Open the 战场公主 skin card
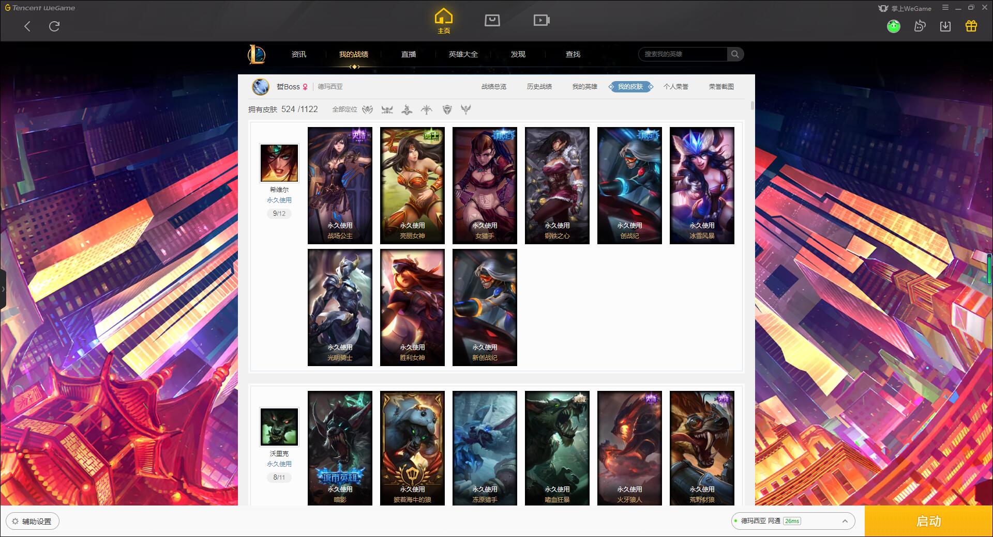This screenshot has height=537, width=993. [340, 186]
